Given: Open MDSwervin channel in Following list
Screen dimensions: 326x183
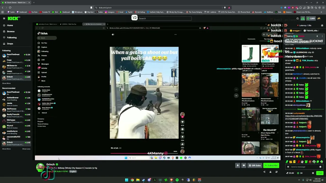Looking at the screenshot, I should point(16,67).
